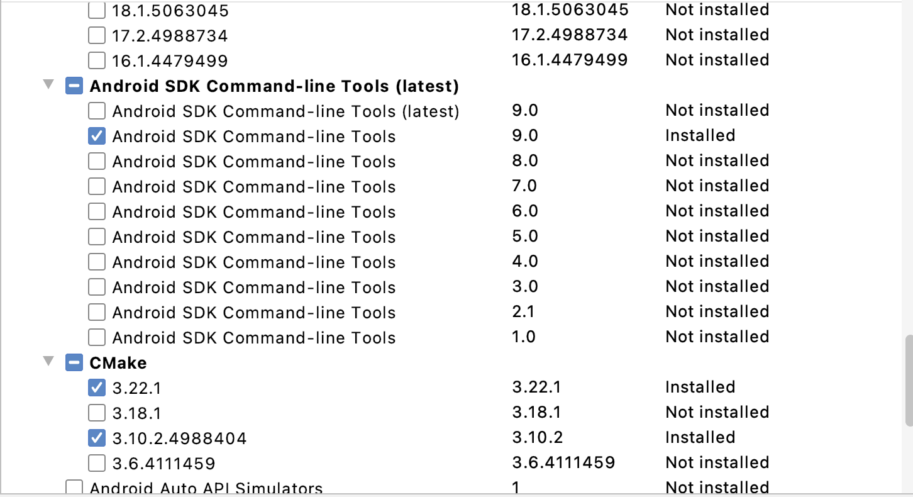
Task: Click 'Not installed' in the 16.1.4479499 row
Action: [717, 60]
